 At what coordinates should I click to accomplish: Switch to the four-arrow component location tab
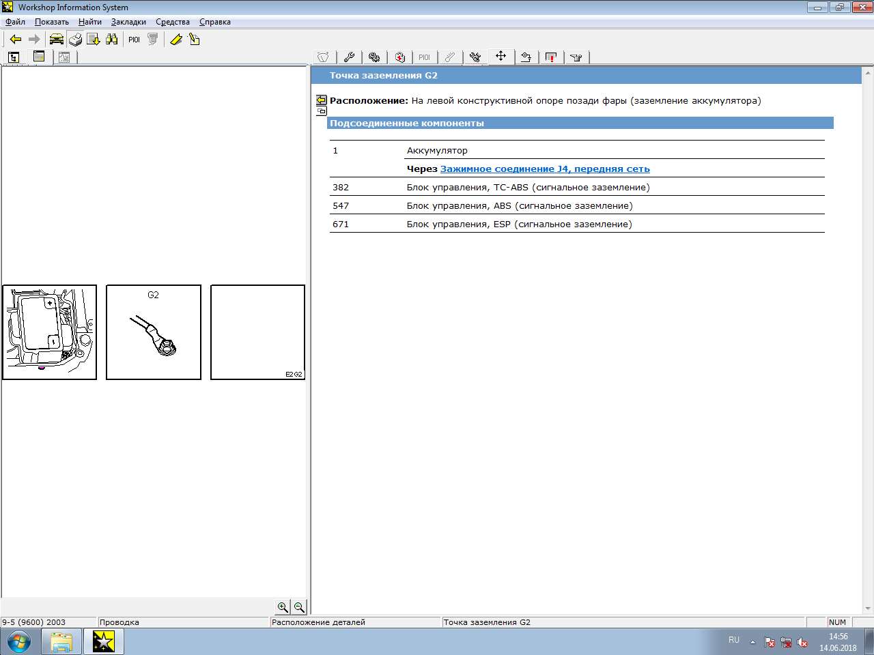point(501,57)
